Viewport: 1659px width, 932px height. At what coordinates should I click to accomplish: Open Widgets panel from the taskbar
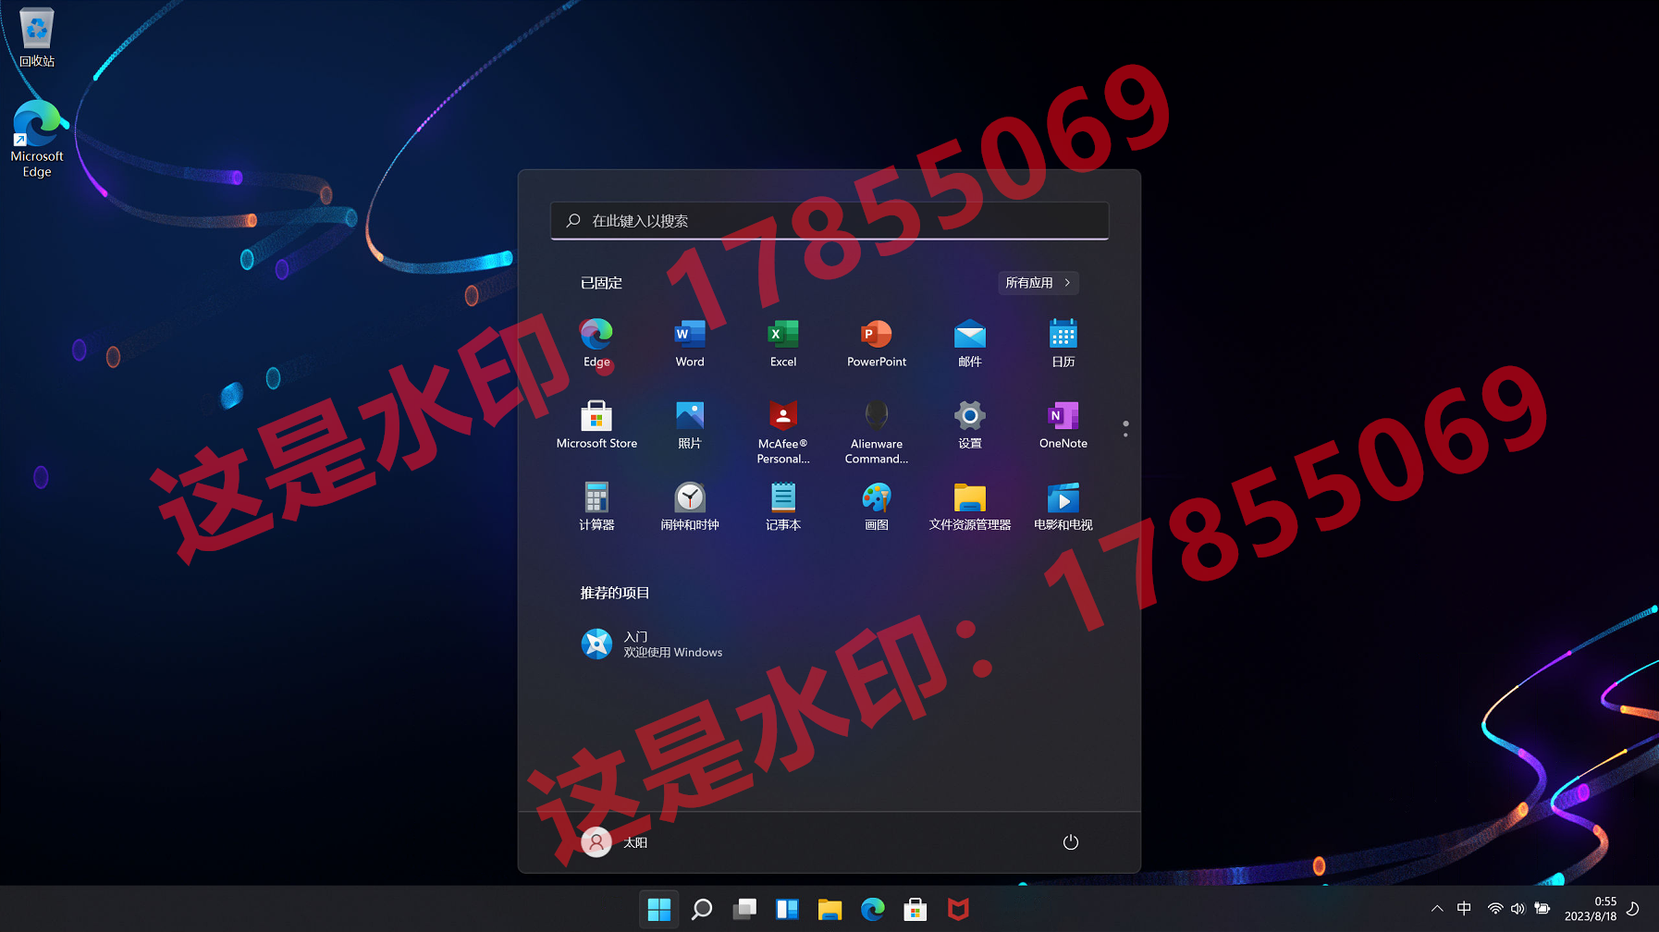787,910
